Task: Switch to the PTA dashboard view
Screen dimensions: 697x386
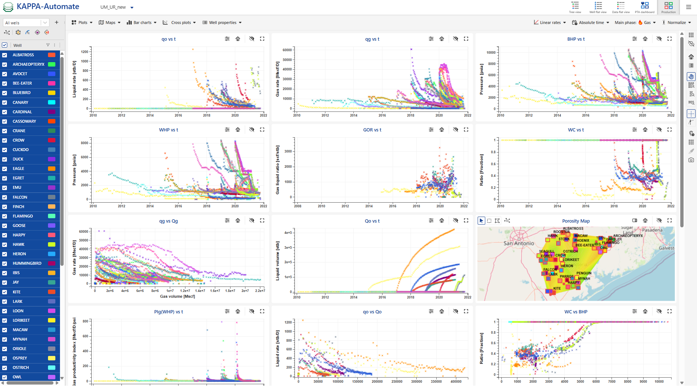Action: pos(644,7)
